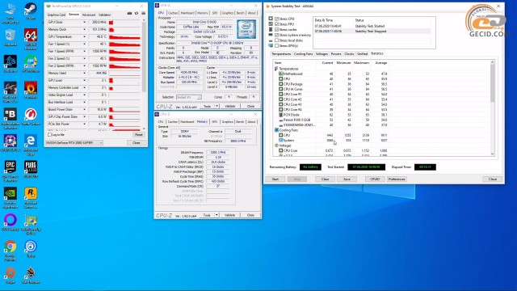Click Start in System Stability Test

point(275,179)
